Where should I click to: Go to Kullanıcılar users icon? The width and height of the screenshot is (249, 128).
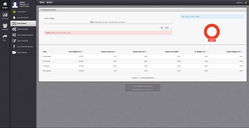[x=5, y=27]
